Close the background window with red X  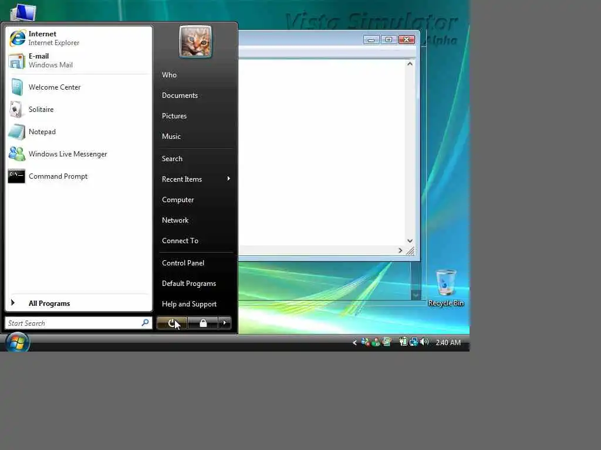(x=407, y=40)
